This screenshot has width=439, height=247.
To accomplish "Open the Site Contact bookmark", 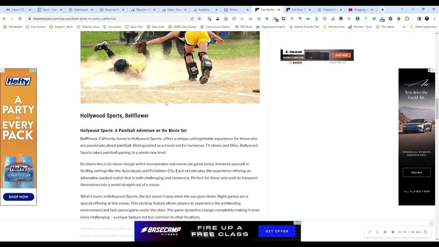I will (36, 27).
